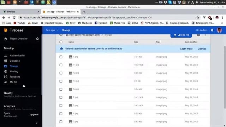Collapse the sidebar with chevron arrow

click(x=37, y=123)
